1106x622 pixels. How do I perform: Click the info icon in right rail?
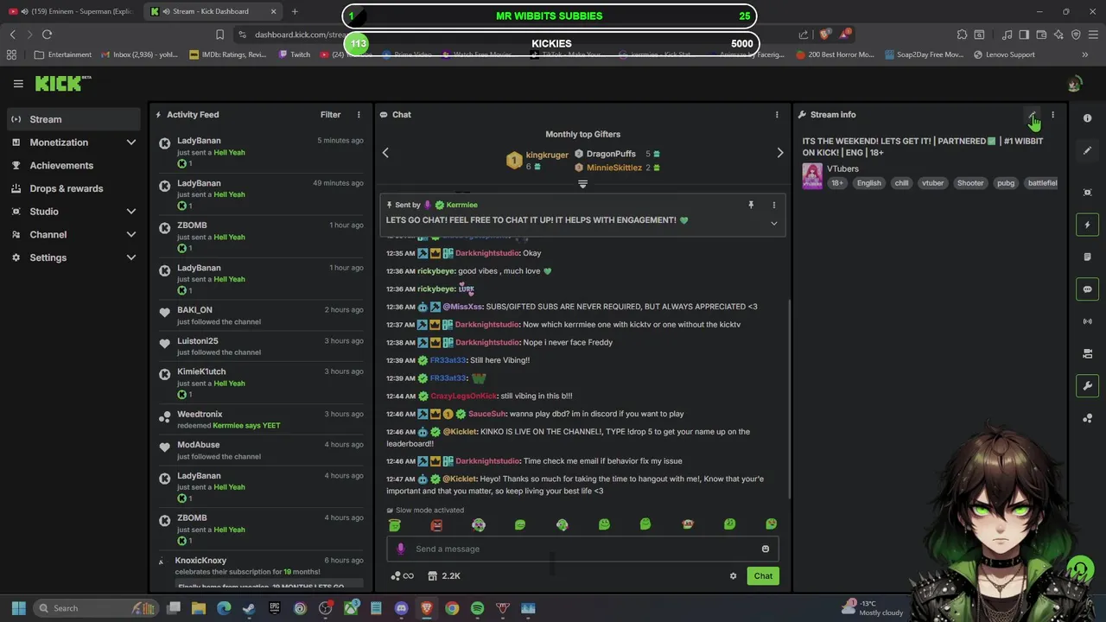(1088, 118)
